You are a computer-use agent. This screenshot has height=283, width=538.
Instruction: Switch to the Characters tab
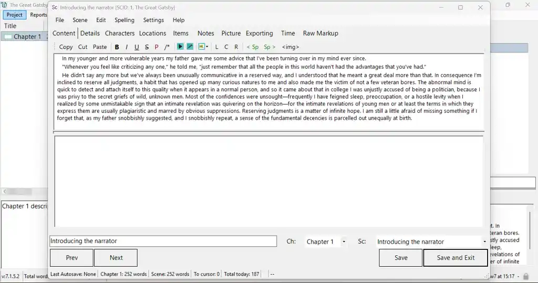(x=120, y=33)
